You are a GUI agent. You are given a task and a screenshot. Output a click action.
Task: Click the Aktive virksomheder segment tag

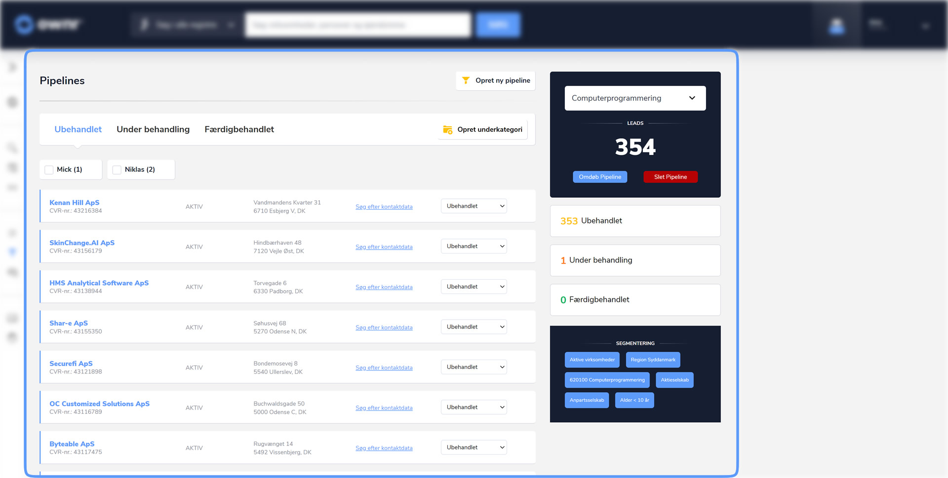[592, 360]
